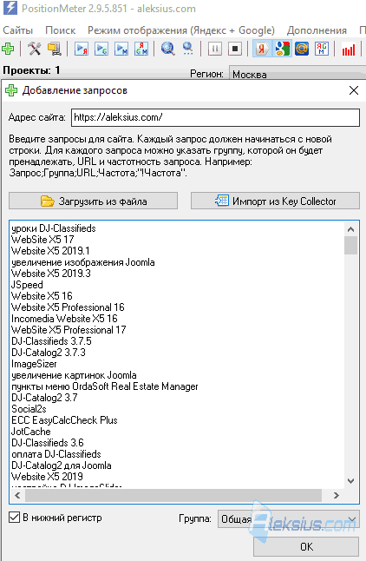Click the stop check toolbar button
366x561 pixels.
235,49
